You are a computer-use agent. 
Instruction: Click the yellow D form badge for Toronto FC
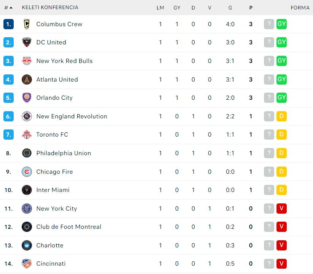(x=281, y=135)
